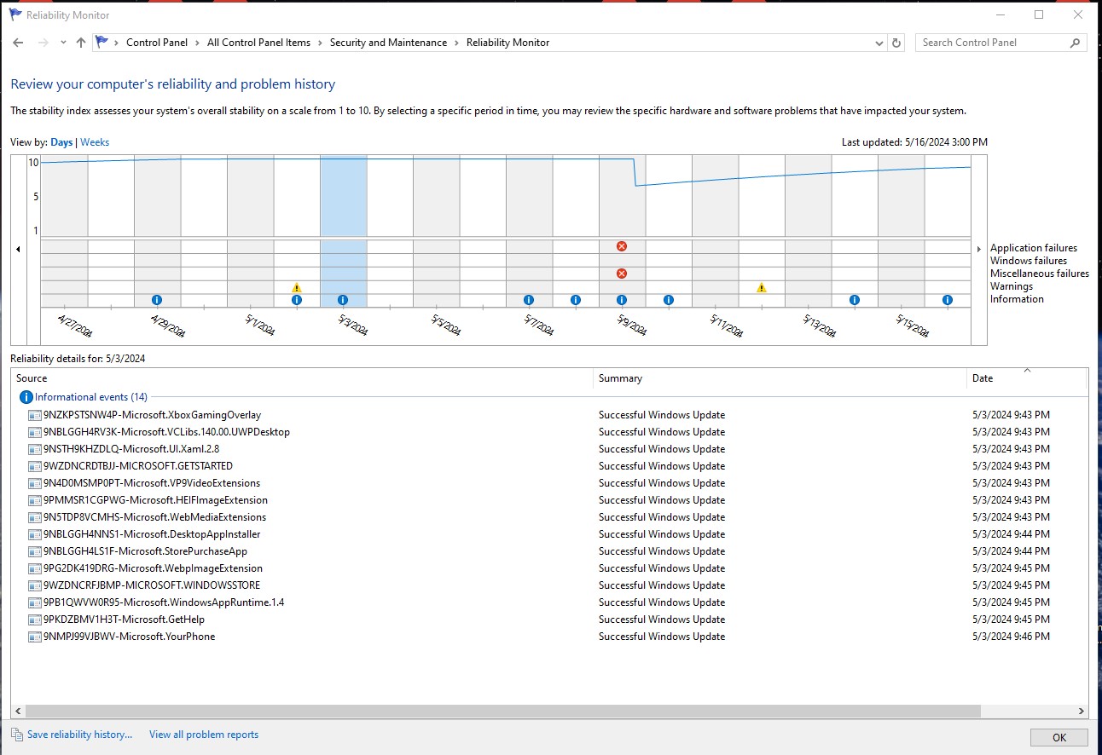Click the search magnifier icon

coord(1075,43)
